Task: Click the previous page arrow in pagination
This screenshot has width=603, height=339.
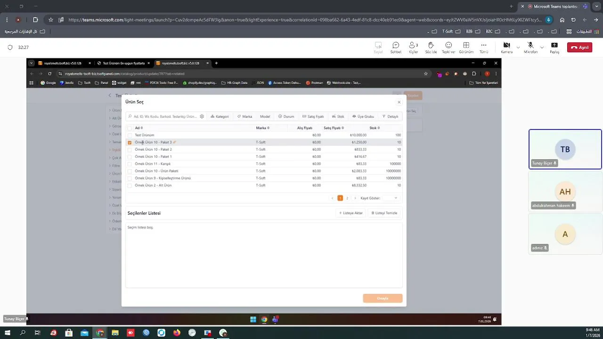Action: pos(332,198)
